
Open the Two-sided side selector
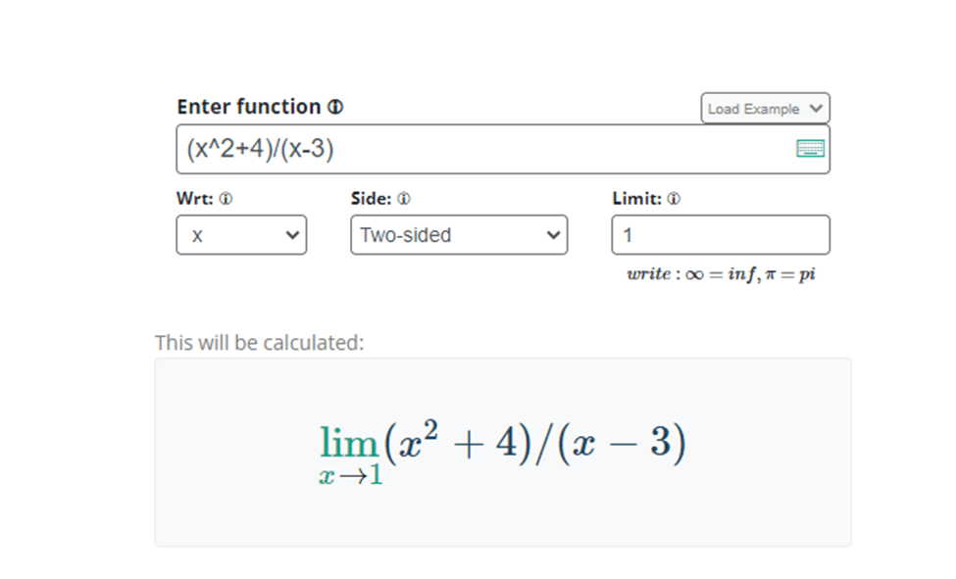(x=459, y=235)
